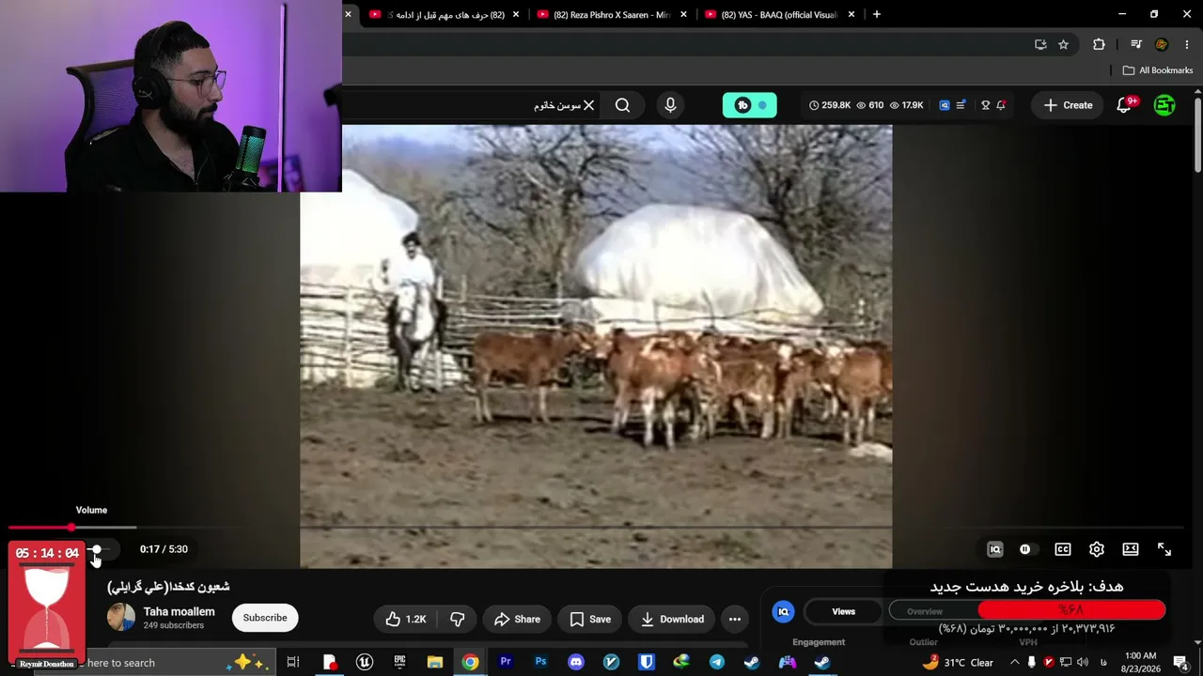Image resolution: width=1203 pixels, height=676 pixels.
Task: Open a new browser tab
Action: 876,14
